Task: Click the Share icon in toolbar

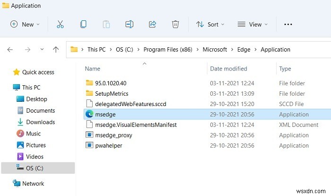Action: [152, 24]
